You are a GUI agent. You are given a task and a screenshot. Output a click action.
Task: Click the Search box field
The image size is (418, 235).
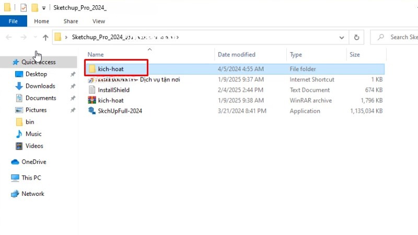400,37
